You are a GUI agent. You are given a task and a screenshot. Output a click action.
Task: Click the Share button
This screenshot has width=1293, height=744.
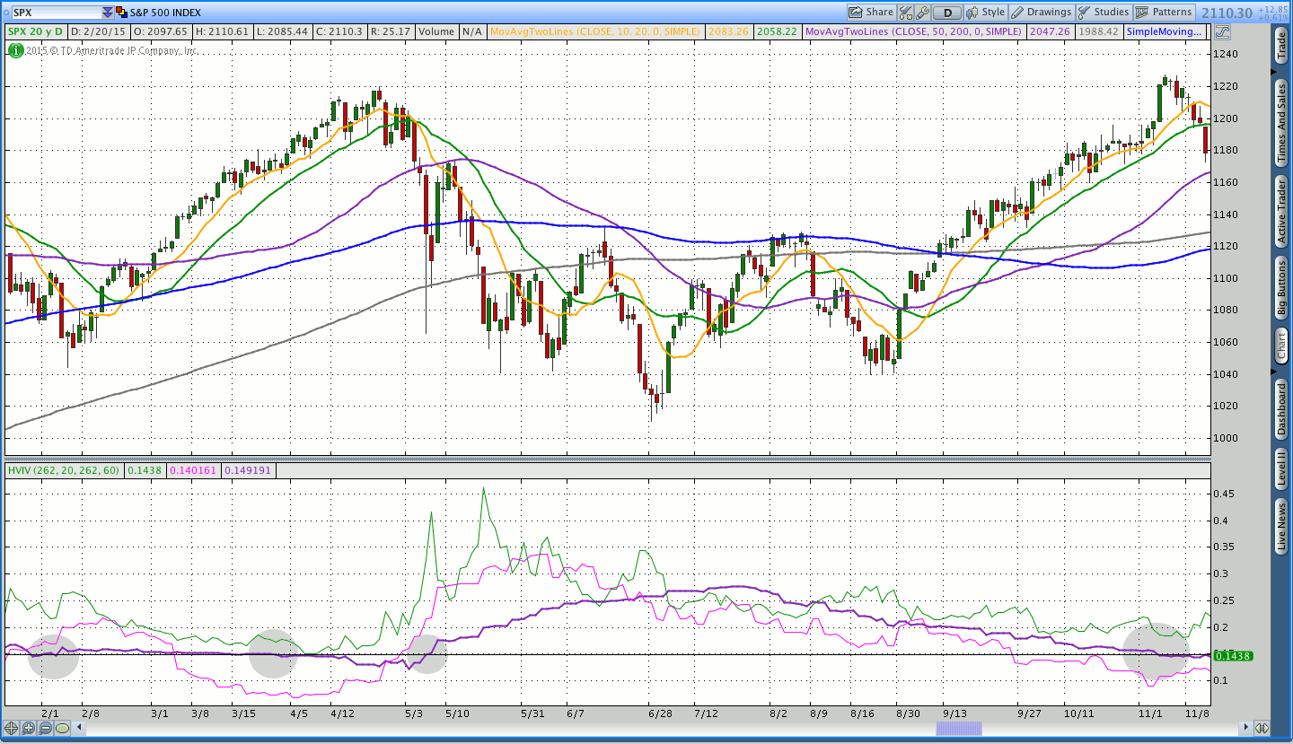871,13
